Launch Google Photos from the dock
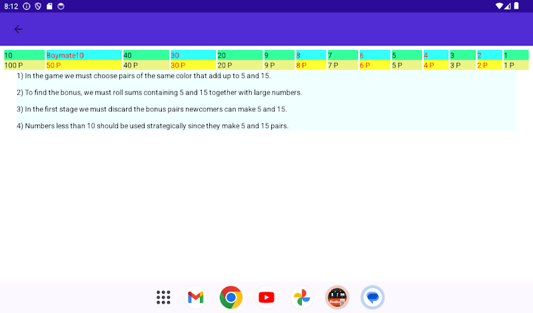This screenshot has width=533, height=313. [302, 297]
